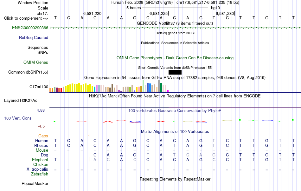Click the -4.5 PhyloP lower scale value
This screenshot has width=301, height=191.
[x=41, y=126]
